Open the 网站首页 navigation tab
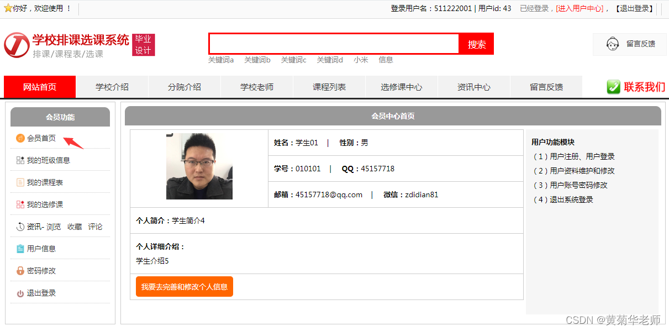This screenshot has height=331, width=669. (39, 87)
